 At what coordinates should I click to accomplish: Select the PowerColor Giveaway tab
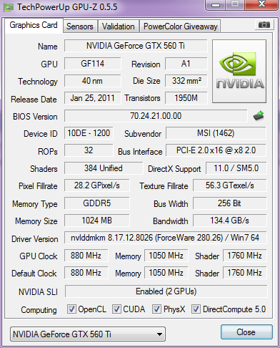coord(181,26)
